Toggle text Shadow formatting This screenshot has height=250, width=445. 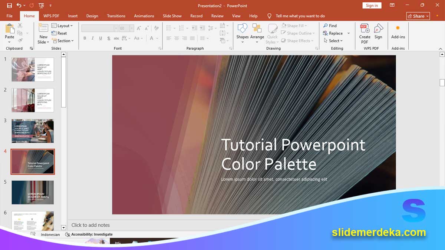tap(109, 38)
